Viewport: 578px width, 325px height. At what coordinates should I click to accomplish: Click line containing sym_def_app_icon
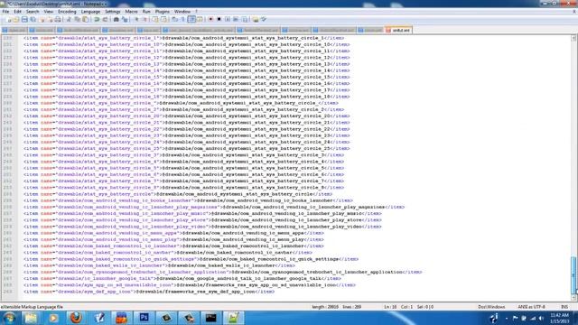click(149, 292)
